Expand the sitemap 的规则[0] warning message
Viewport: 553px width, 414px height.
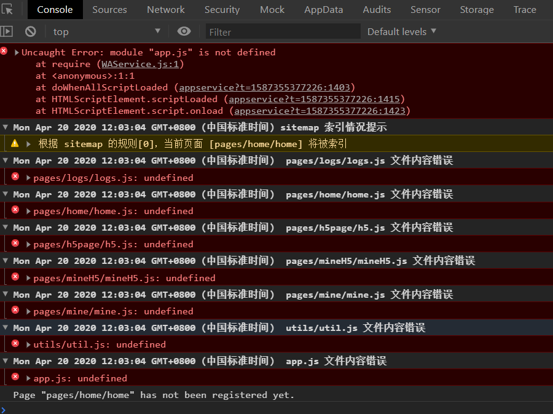(28, 144)
